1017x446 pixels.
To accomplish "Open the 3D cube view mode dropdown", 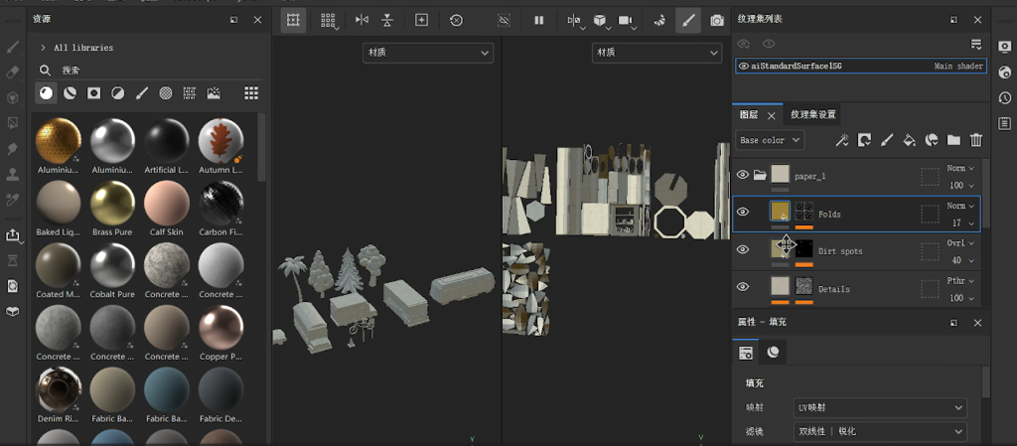I will point(601,21).
